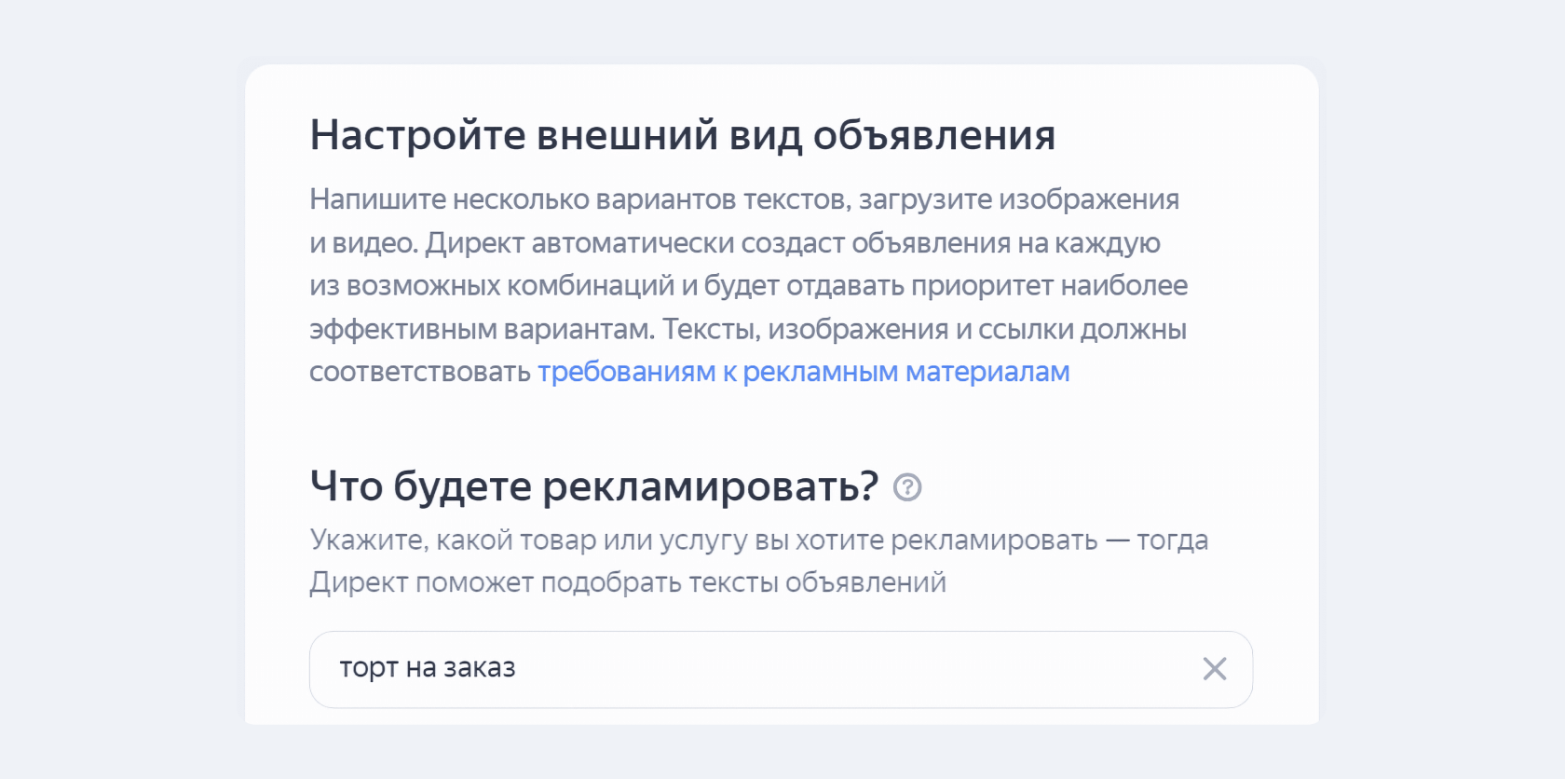
Task: Click the paragraph line starting 'Напишите несколько вариантов'
Action: click(743, 199)
